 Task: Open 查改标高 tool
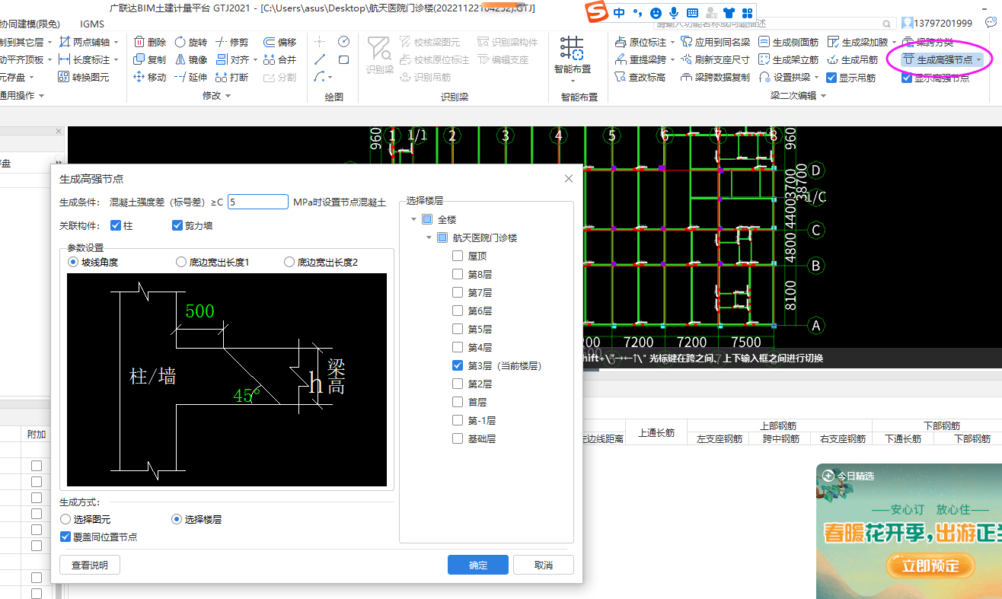click(640, 77)
